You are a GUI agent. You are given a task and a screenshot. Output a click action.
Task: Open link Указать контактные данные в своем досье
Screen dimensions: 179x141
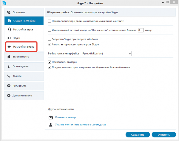click(81, 125)
